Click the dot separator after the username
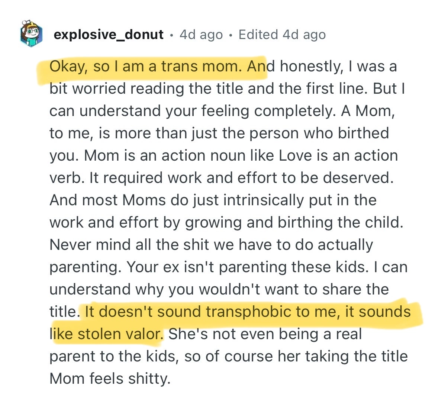Image resolution: width=435 pixels, height=399 pixels. (x=172, y=35)
